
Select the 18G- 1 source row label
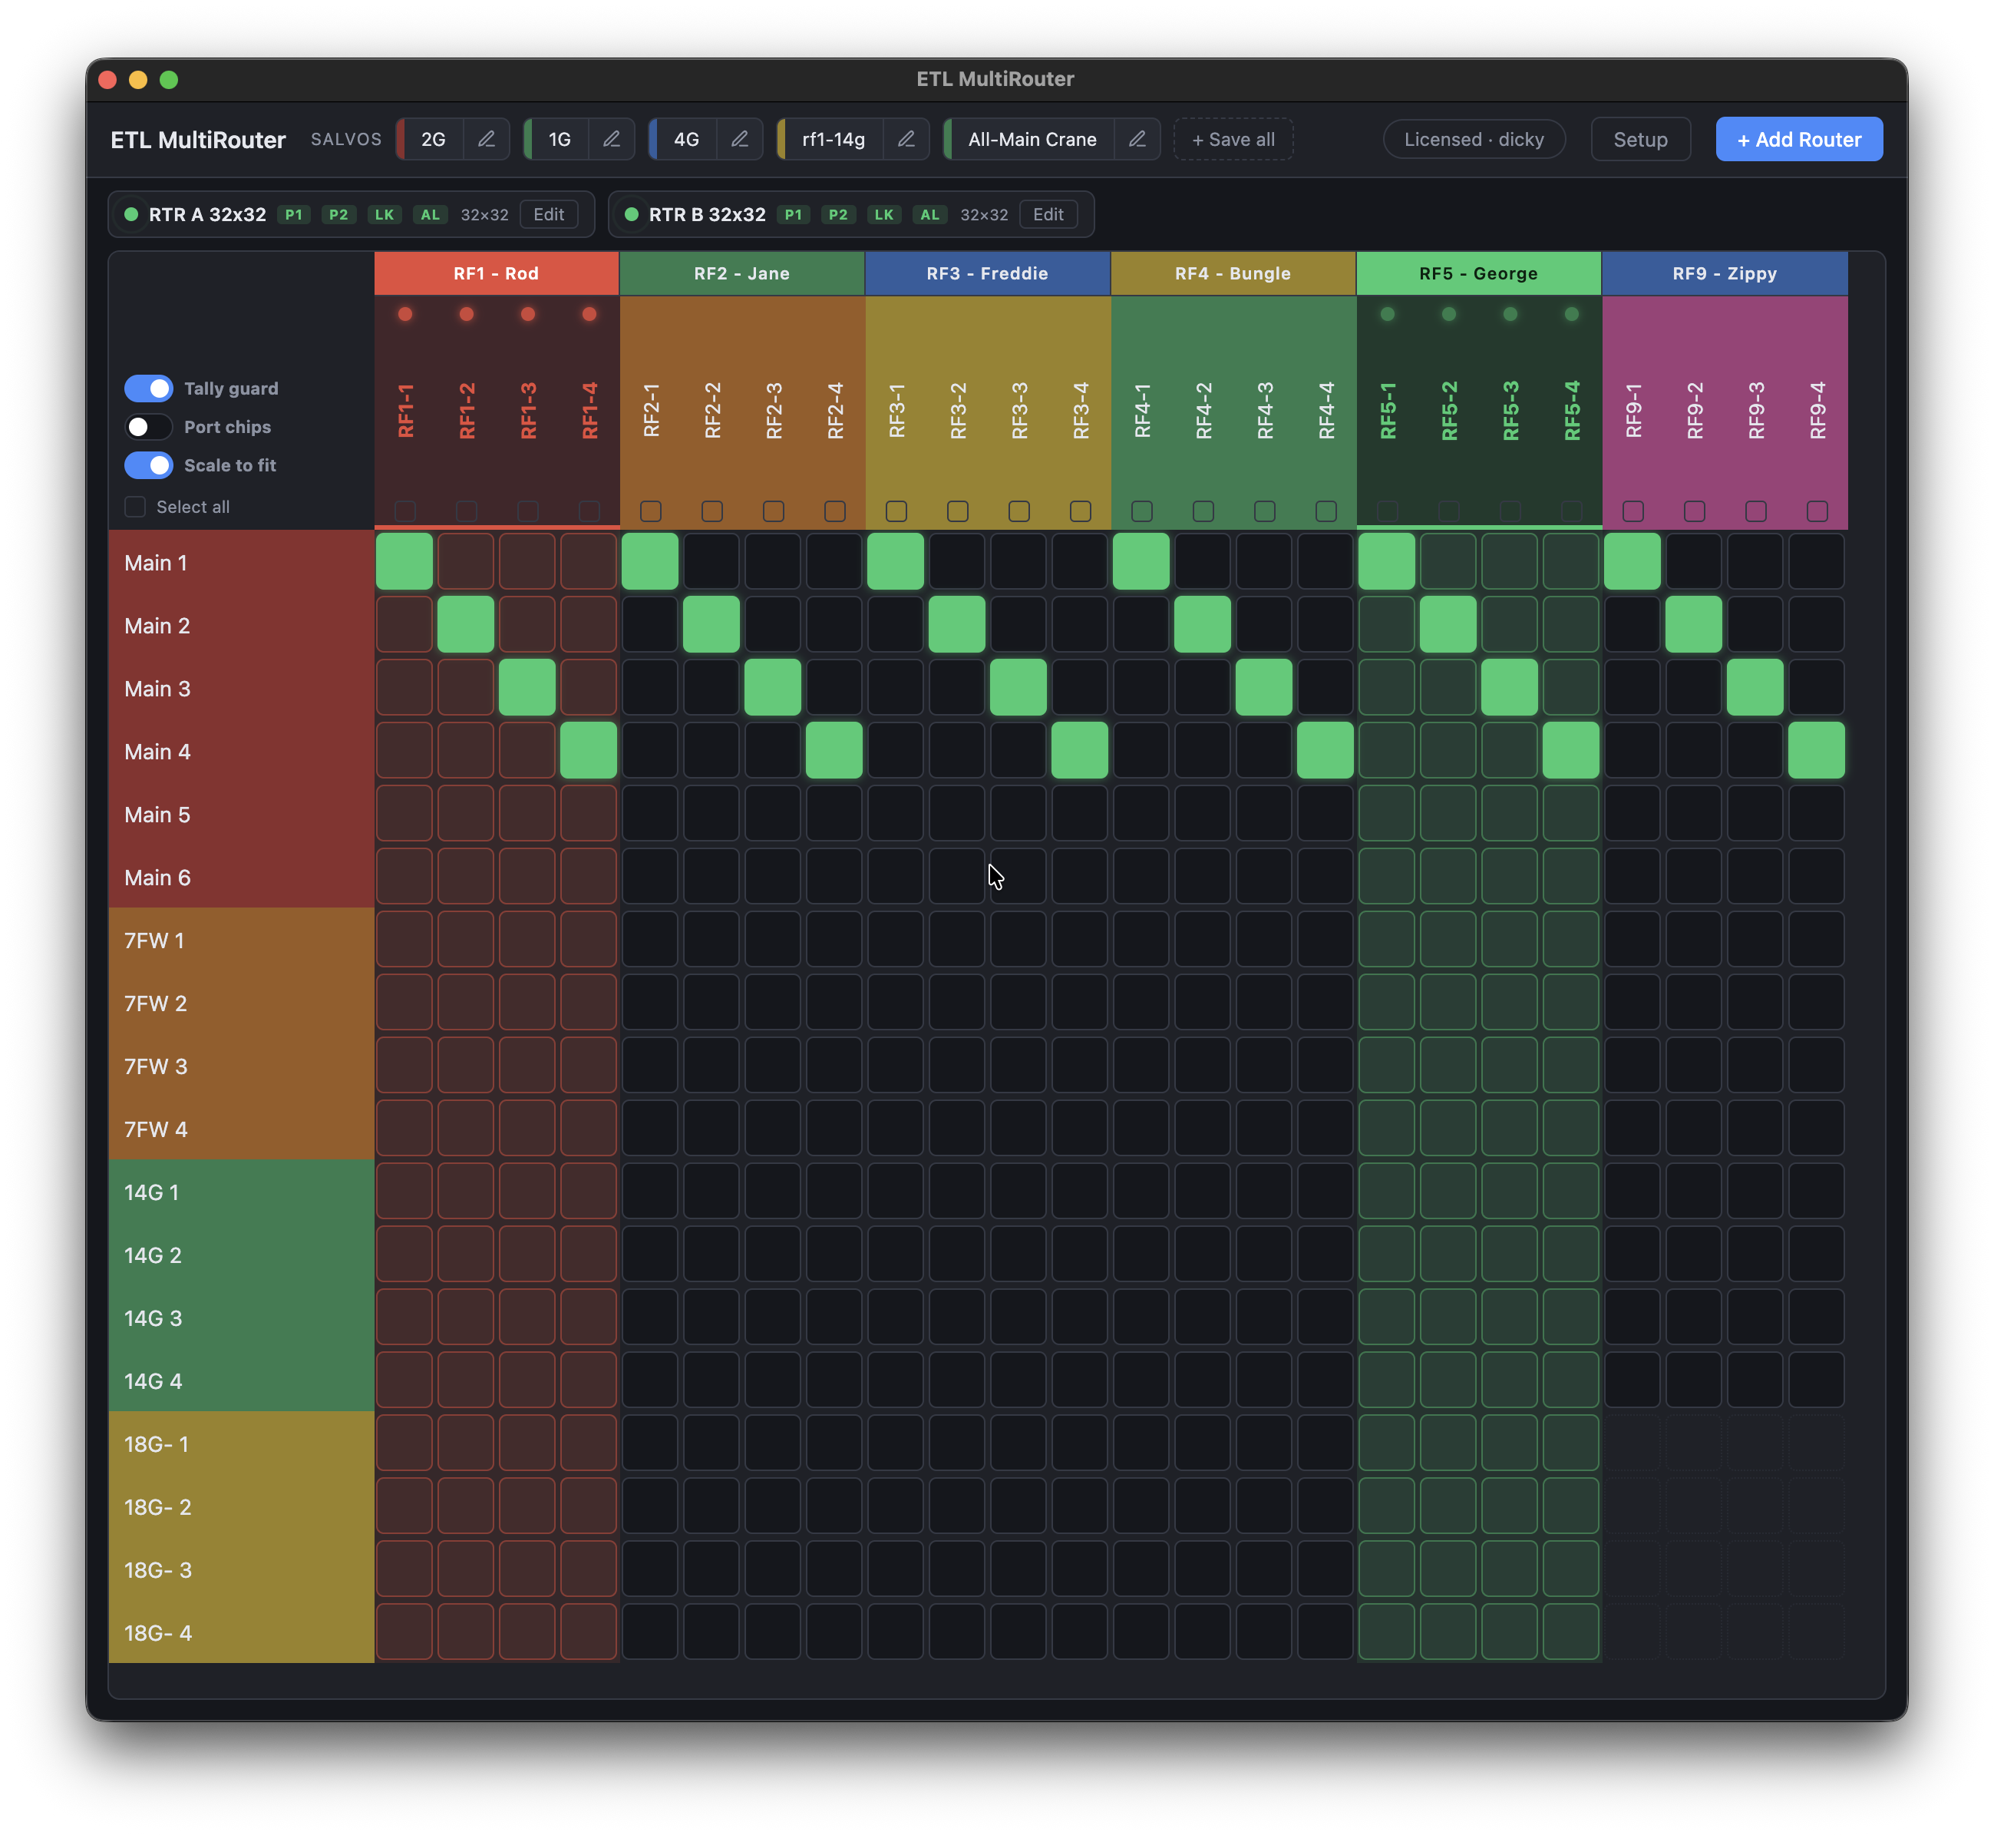point(241,1443)
